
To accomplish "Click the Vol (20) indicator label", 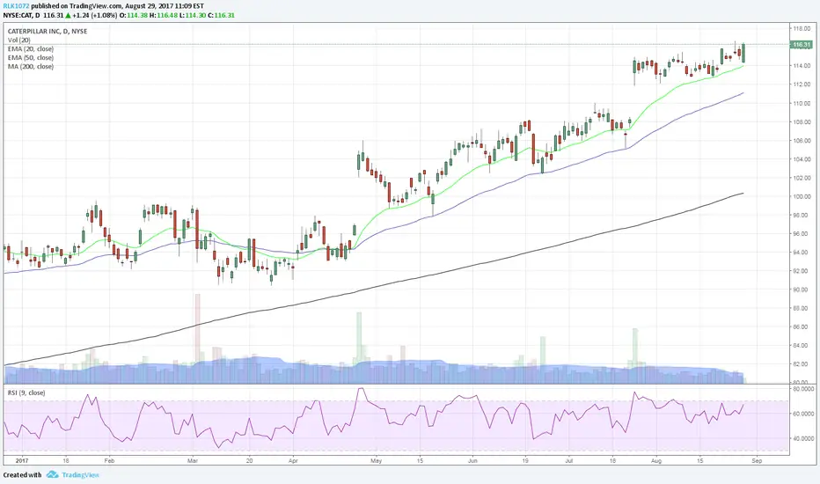I will coord(18,40).
